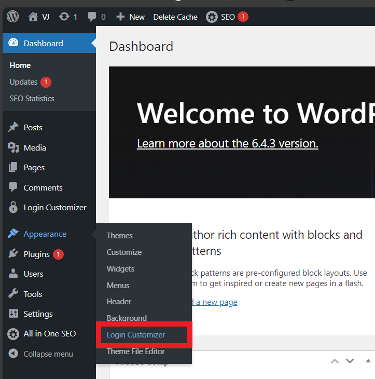
Task: Add new content with the New button
Action: (x=130, y=17)
